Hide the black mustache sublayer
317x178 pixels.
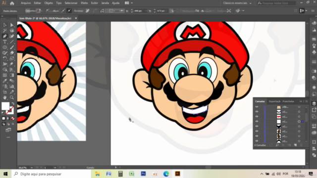[257, 126]
